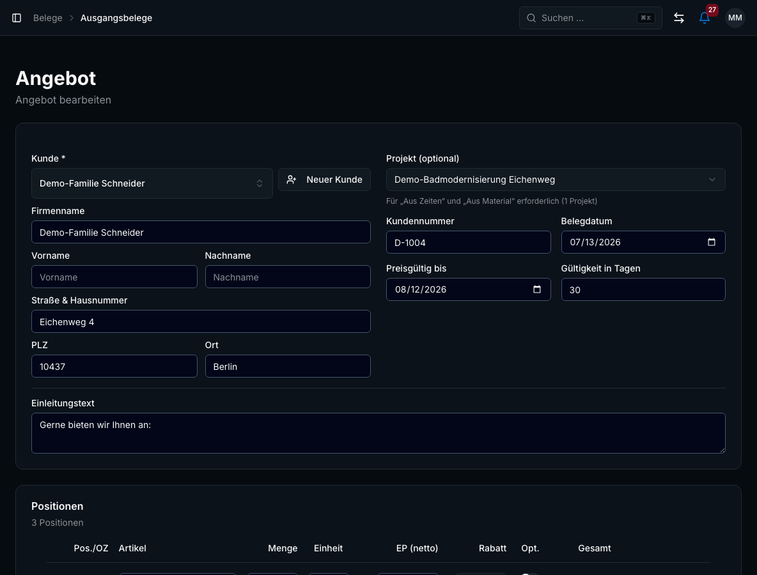Open calendar picker for Preisgültig bis

[537, 289]
